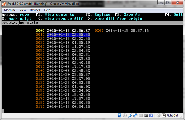
Task: Click the mouse integration icon
Action: pos(158,115)
